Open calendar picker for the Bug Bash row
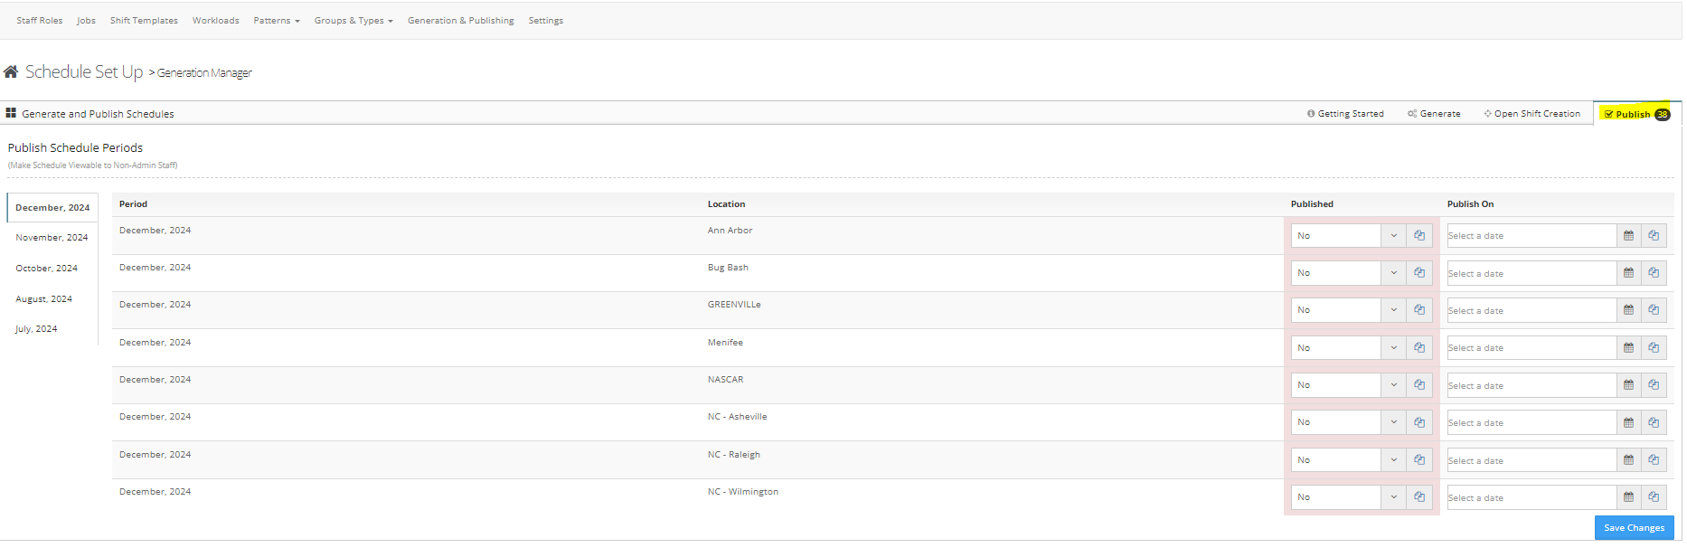The image size is (1687, 548). coord(1628,273)
